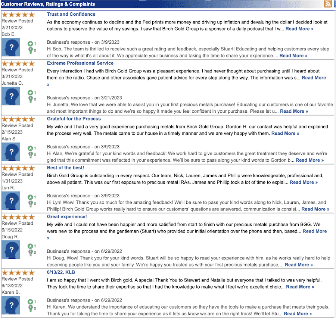Click the green star icon for Junetta C.

click(x=30, y=93)
